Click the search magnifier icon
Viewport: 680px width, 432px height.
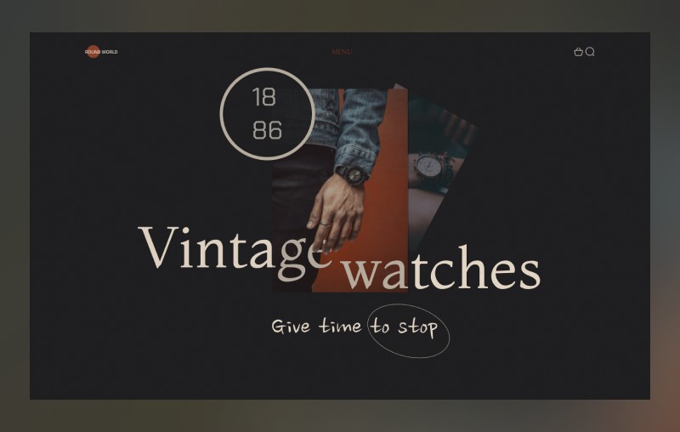pyautogui.click(x=590, y=52)
